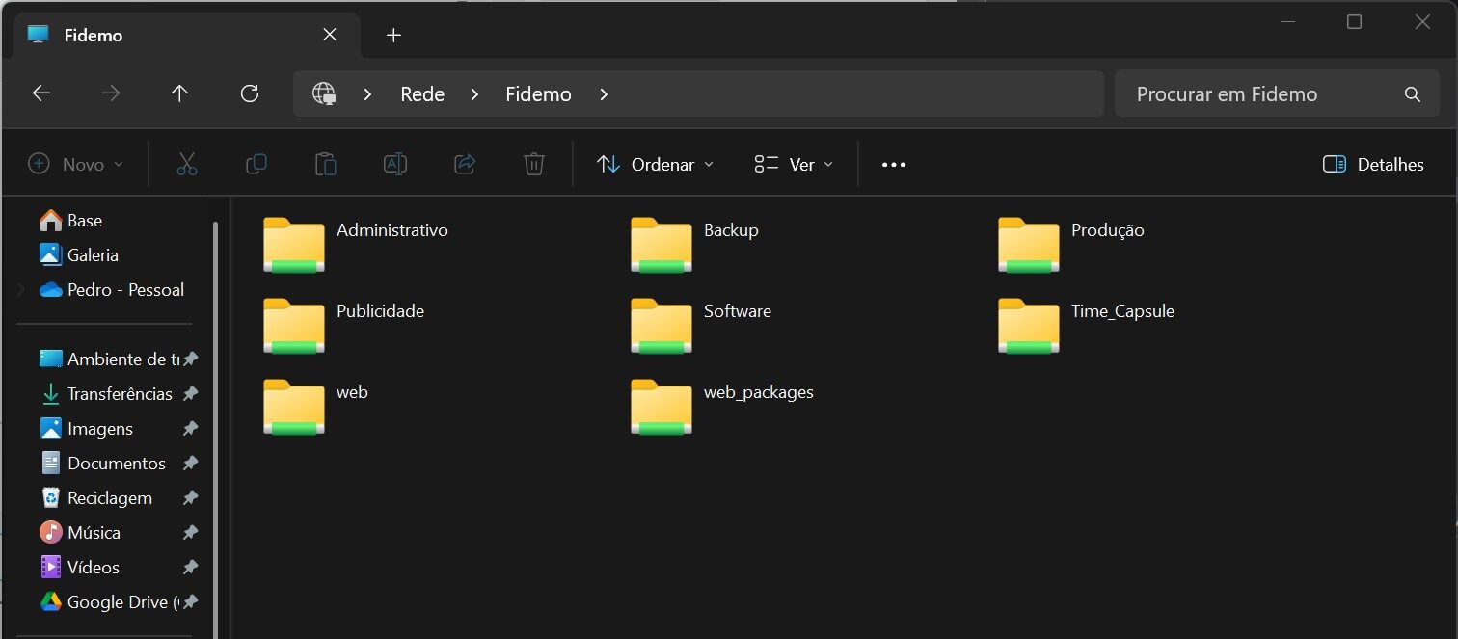Open the three-dots more options menu
The image size is (1458, 639).
click(894, 165)
